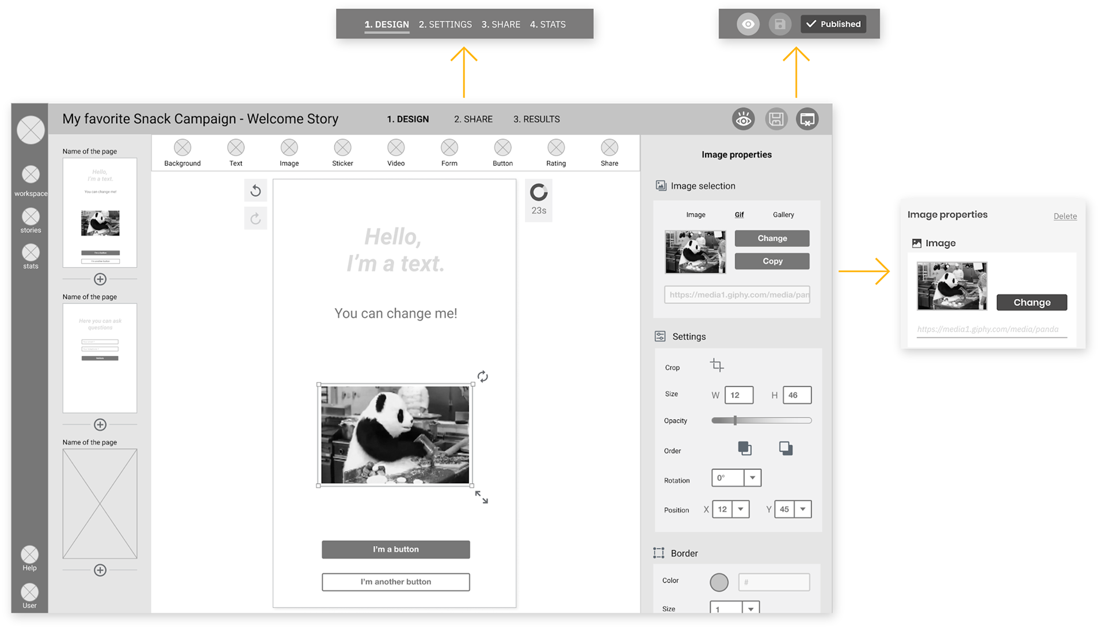Add a Button element

pos(502,153)
